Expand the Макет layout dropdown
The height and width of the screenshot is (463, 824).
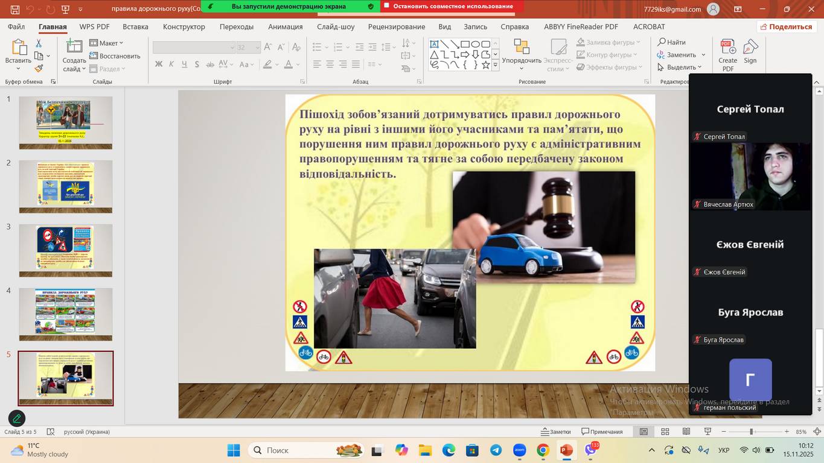point(106,43)
